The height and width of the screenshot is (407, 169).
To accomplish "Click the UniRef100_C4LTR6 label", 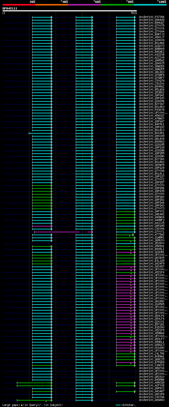I will (152, 353).
